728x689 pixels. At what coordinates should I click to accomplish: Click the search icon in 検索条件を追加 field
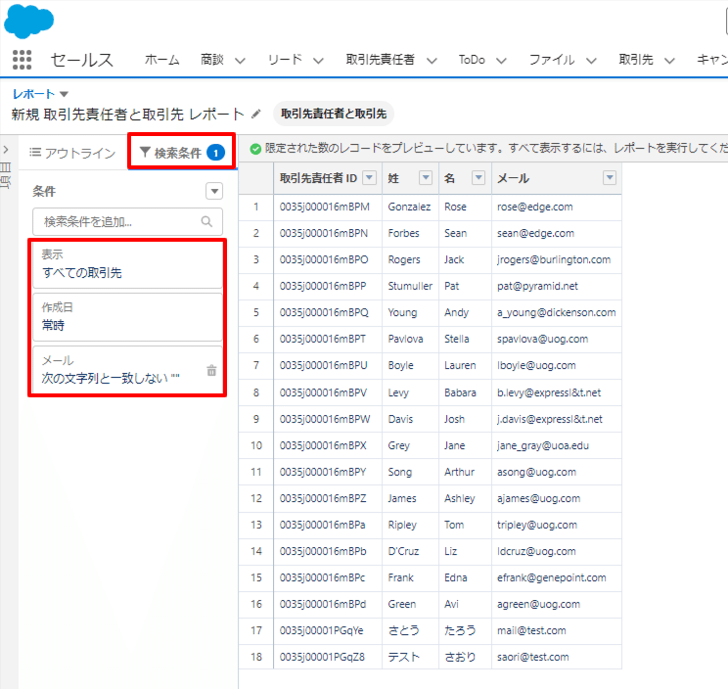click(x=207, y=221)
